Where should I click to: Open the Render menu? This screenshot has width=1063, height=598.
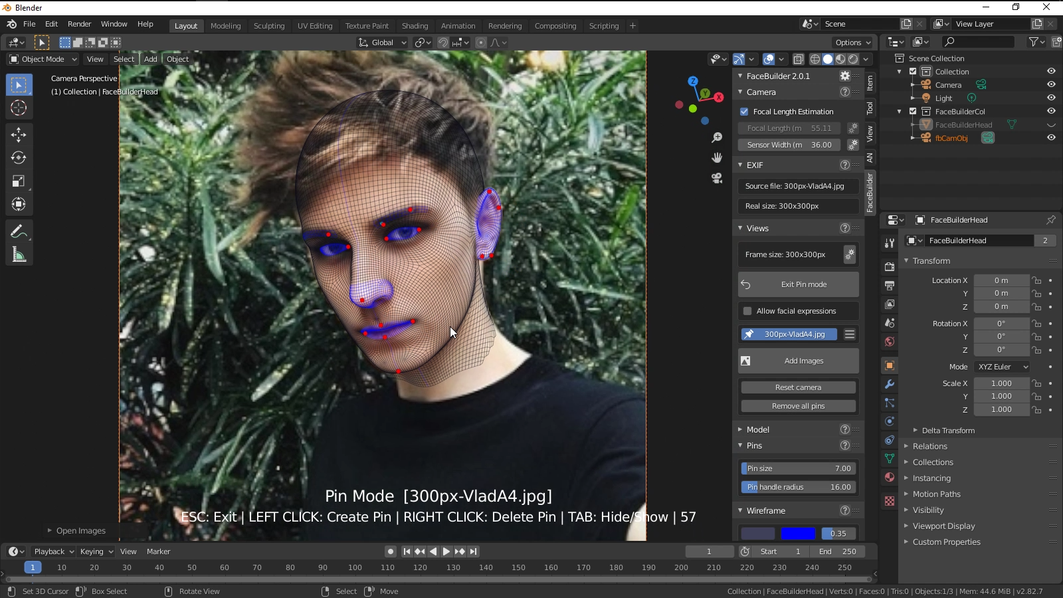tap(80, 24)
